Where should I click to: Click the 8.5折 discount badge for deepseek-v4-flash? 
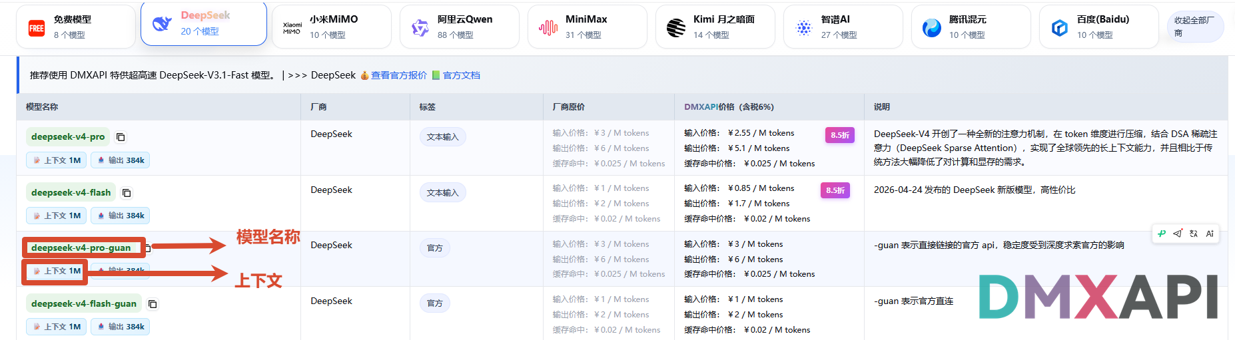(x=835, y=190)
